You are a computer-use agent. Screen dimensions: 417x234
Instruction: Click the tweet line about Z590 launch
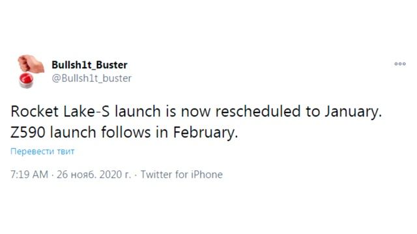124,133
